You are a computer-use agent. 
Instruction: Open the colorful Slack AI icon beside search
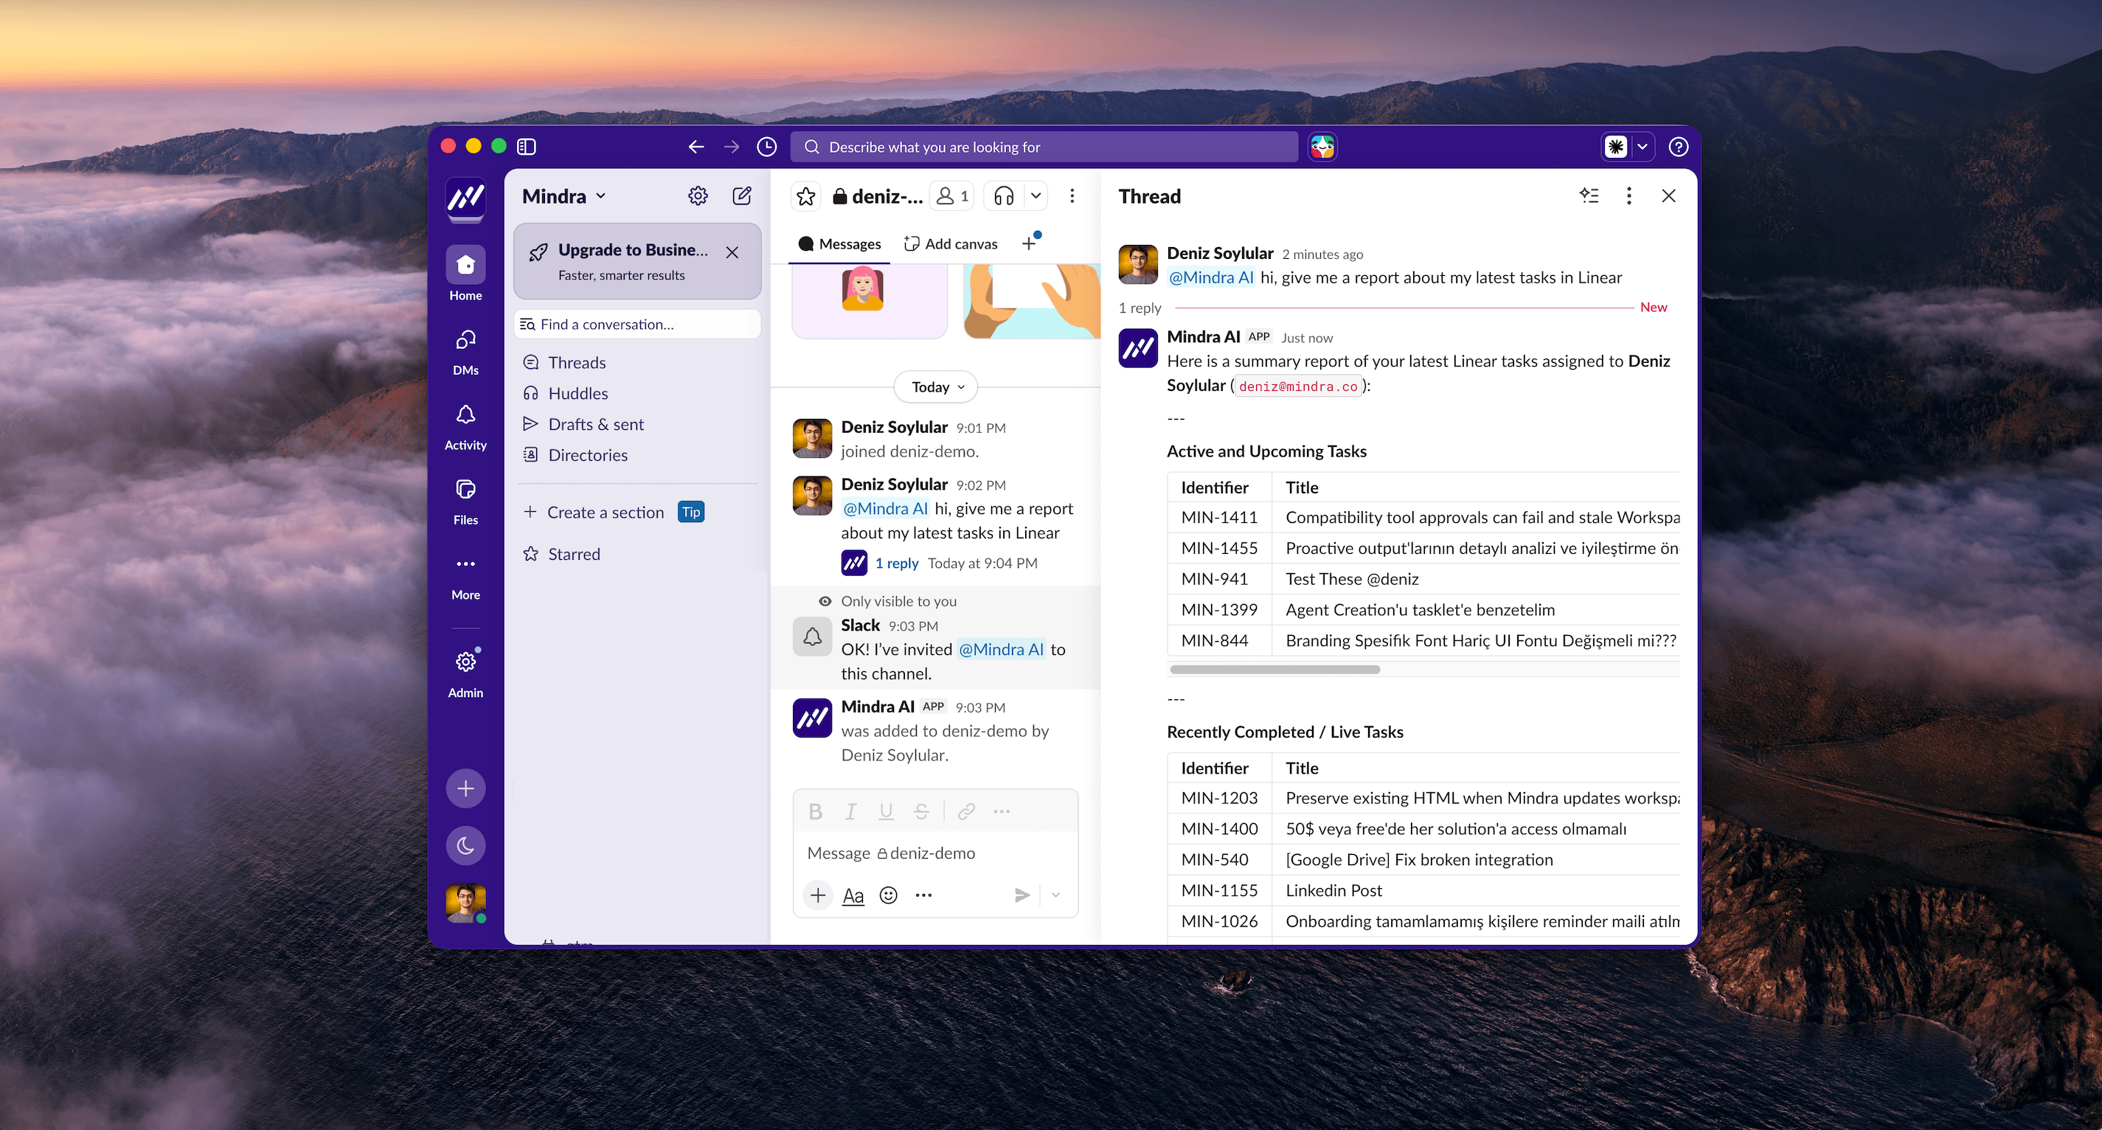point(1322,147)
